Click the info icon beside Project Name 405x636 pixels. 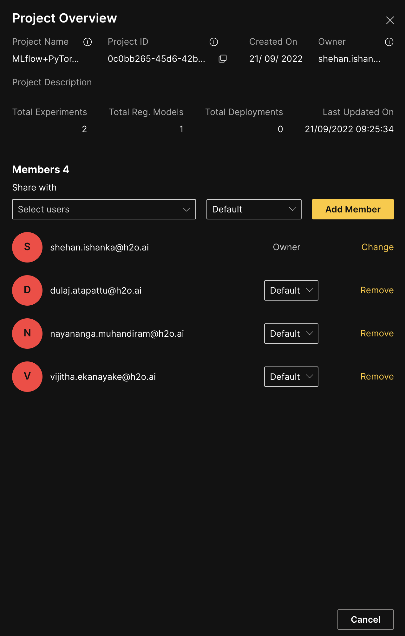tap(88, 42)
